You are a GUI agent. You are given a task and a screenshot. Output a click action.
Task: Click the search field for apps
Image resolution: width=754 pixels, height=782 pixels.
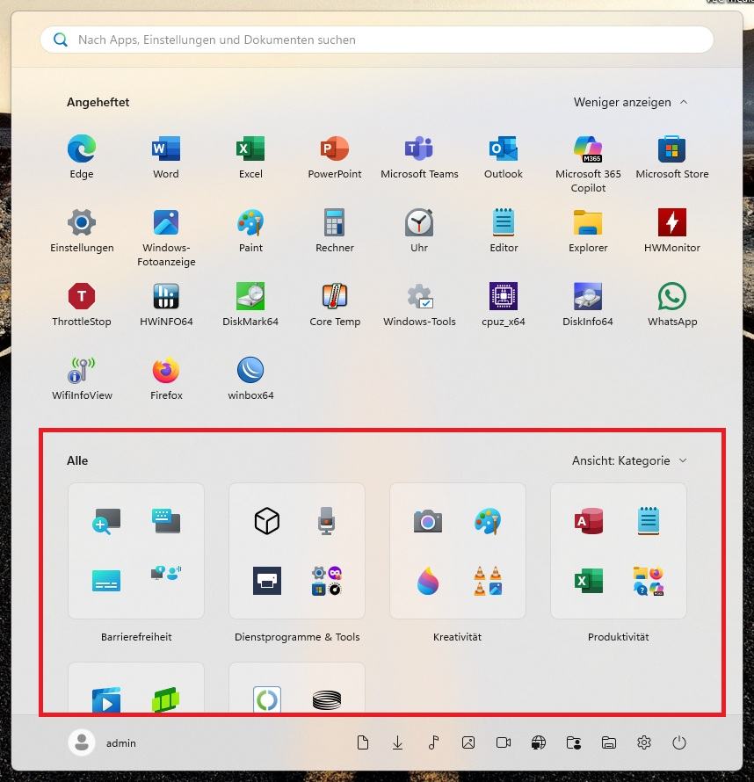[376, 40]
